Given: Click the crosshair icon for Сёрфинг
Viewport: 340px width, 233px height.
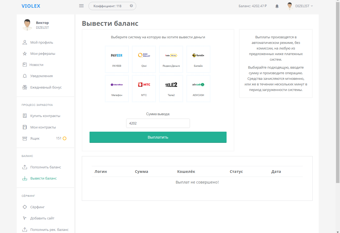Looking at the screenshot, I should (25, 207).
